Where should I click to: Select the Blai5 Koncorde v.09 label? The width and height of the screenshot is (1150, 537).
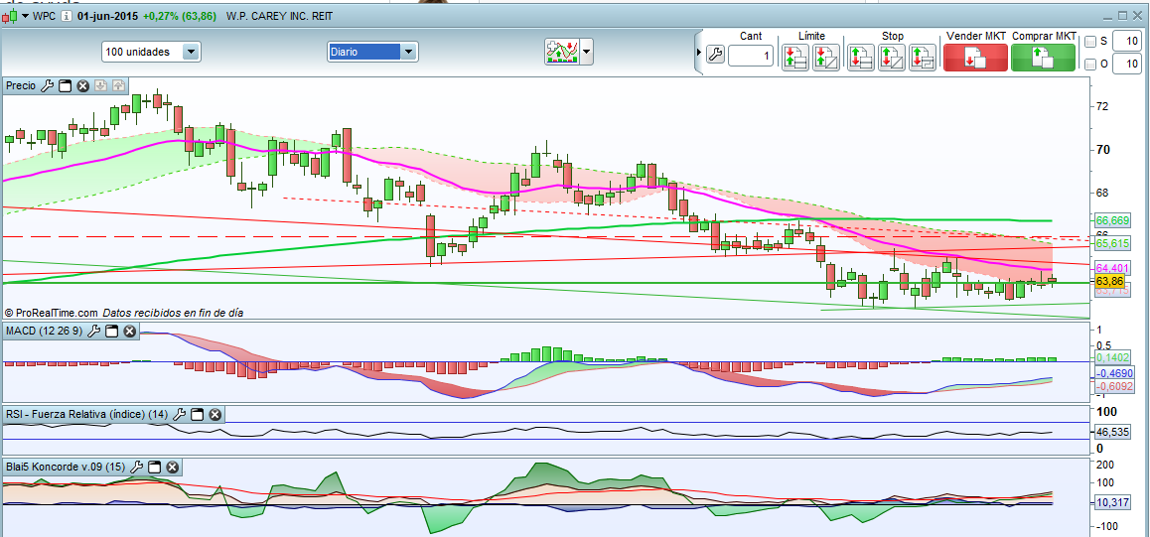click(x=66, y=467)
